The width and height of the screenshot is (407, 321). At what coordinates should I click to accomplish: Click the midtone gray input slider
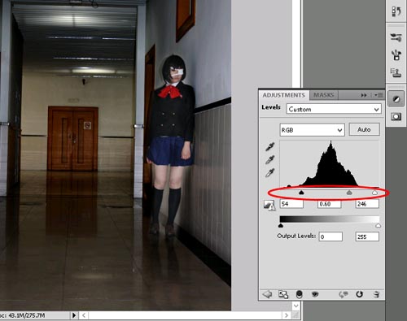349,193
